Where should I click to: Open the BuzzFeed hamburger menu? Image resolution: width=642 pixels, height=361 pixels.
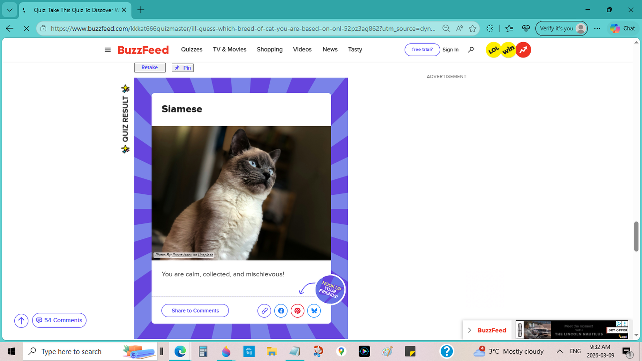coord(107,50)
